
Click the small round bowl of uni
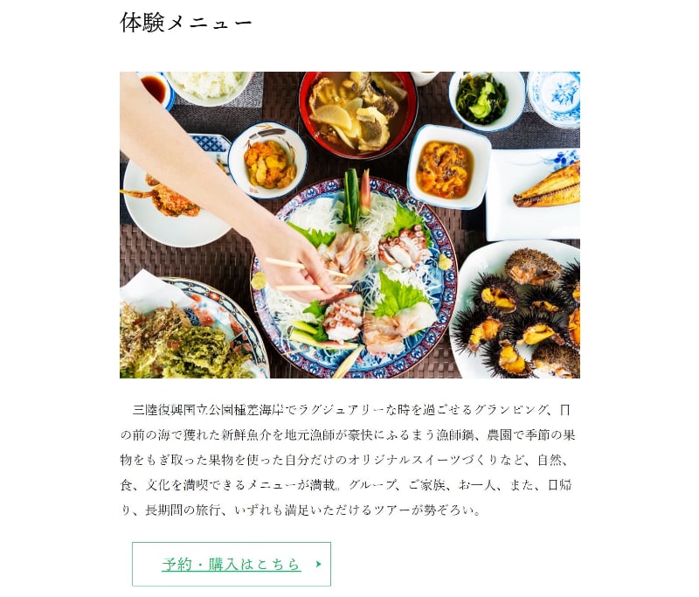pyautogui.click(x=267, y=160)
